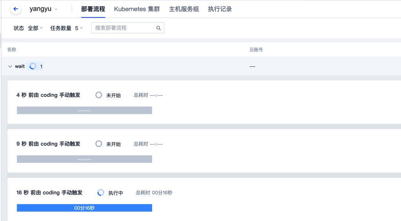Open the 状态 全部 filter dropdown
The image size is (401, 221).
(x=35, y=28)
